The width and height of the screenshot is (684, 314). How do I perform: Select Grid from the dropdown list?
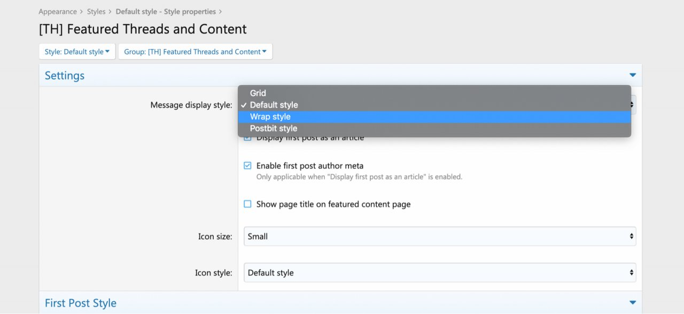[x=258, y=93]
